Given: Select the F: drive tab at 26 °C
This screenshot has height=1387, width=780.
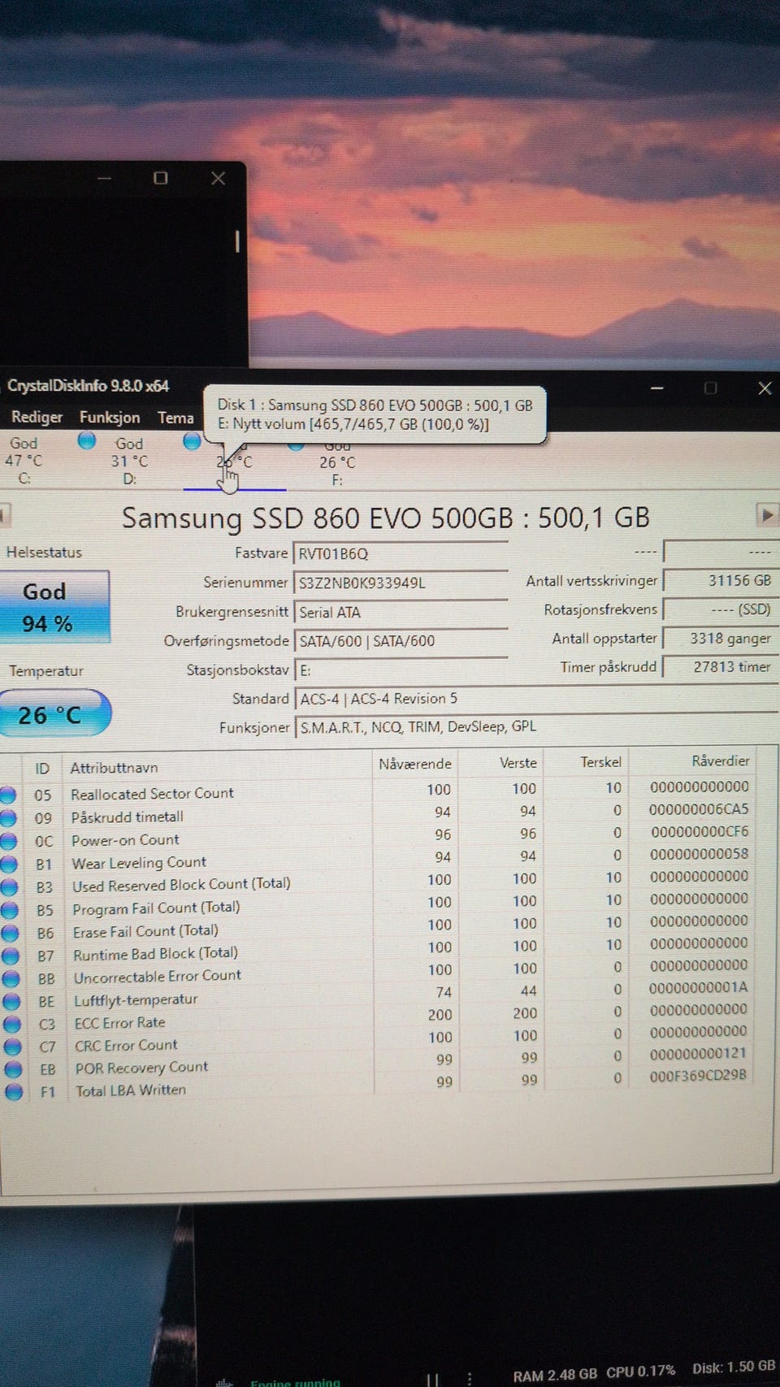Looking at the screenshot, I should pos(337,462).
